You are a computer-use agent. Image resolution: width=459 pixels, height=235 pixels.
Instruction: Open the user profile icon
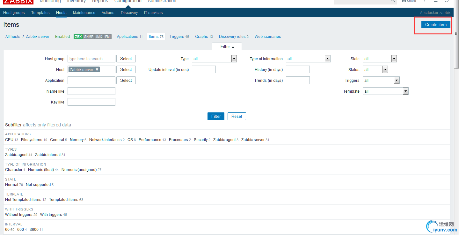tap(435, 1)
